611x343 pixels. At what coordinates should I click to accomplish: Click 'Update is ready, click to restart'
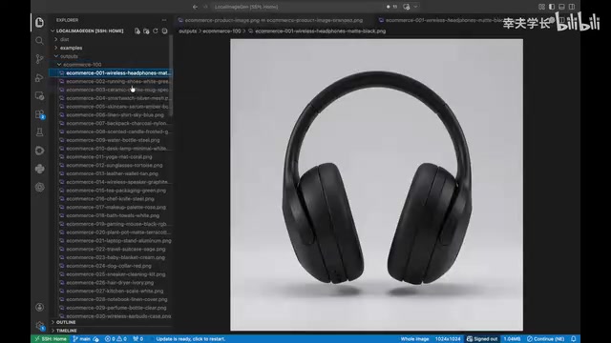tap(191, 339)
